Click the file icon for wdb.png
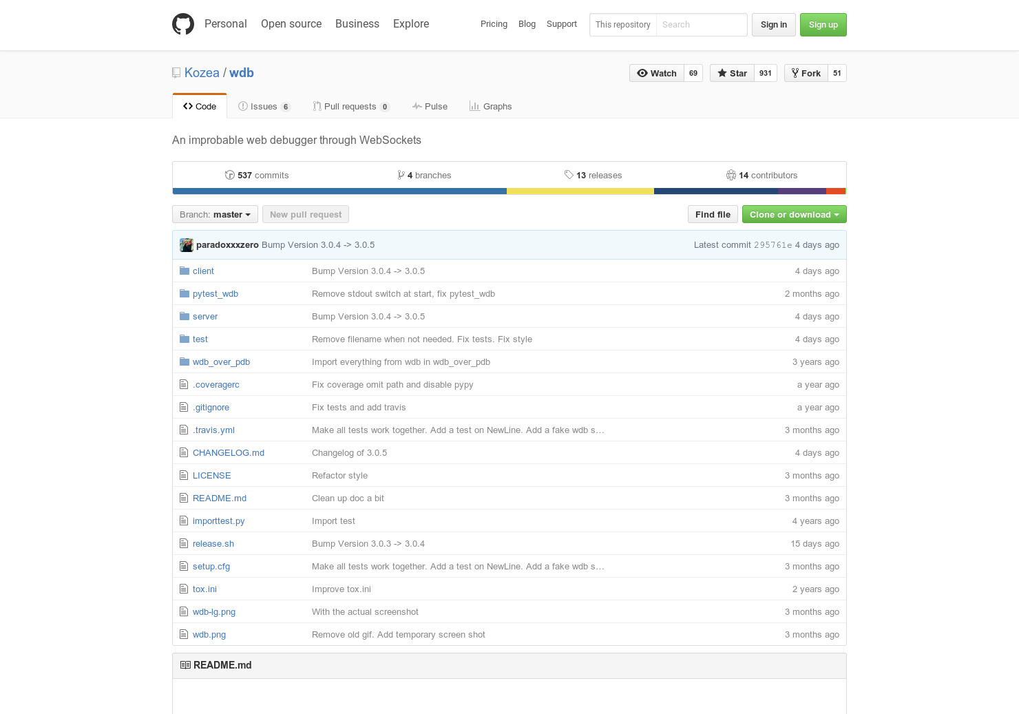The height and width of the screenshot is (714, 1019). [184, 634]
